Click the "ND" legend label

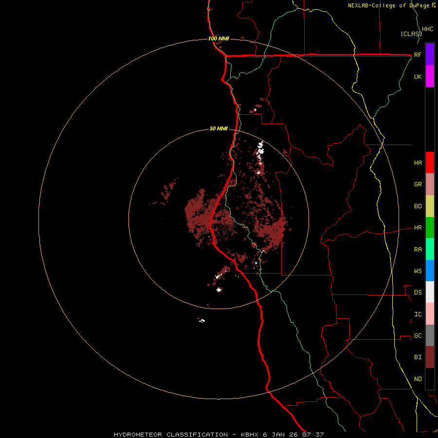point(418,379)
